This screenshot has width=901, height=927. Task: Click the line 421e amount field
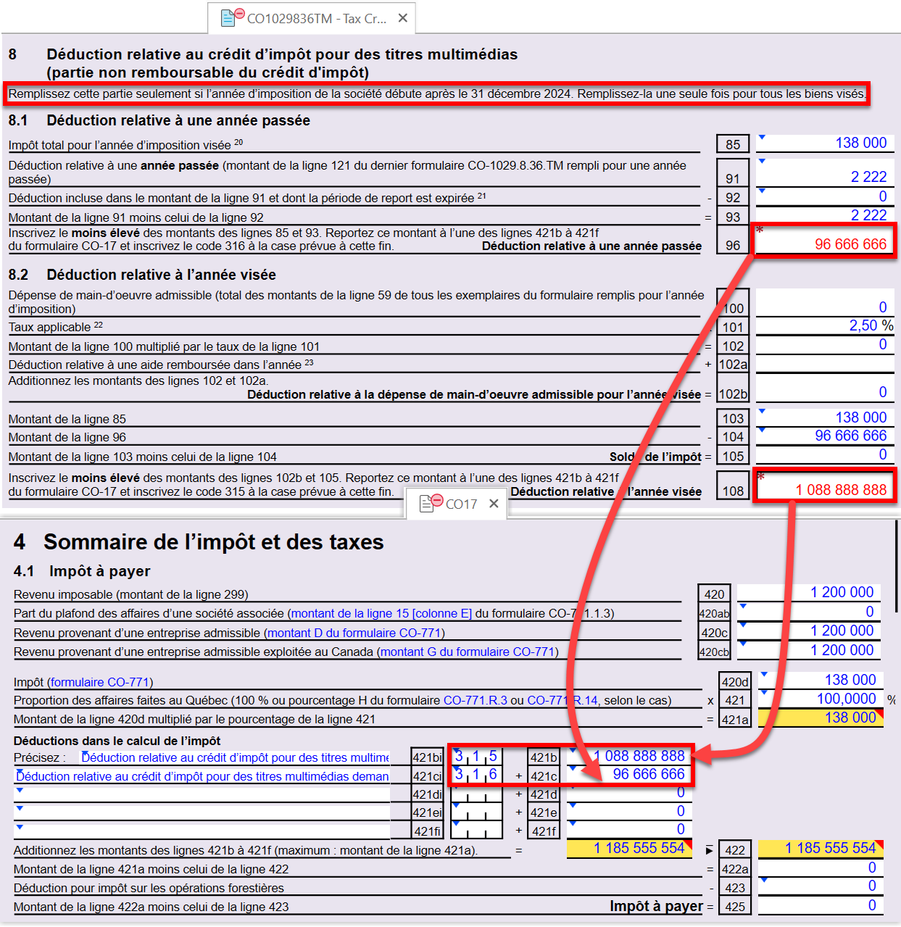coord(628,812)
